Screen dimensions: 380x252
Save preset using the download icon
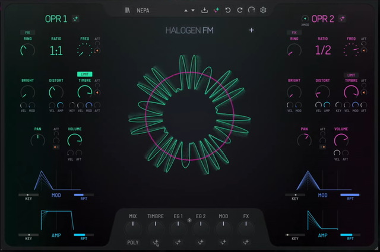click(x=204, y=10)
